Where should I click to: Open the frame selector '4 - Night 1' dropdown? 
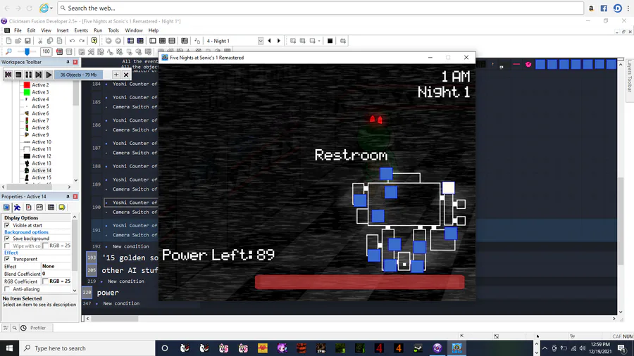click(x=261, y=41)
